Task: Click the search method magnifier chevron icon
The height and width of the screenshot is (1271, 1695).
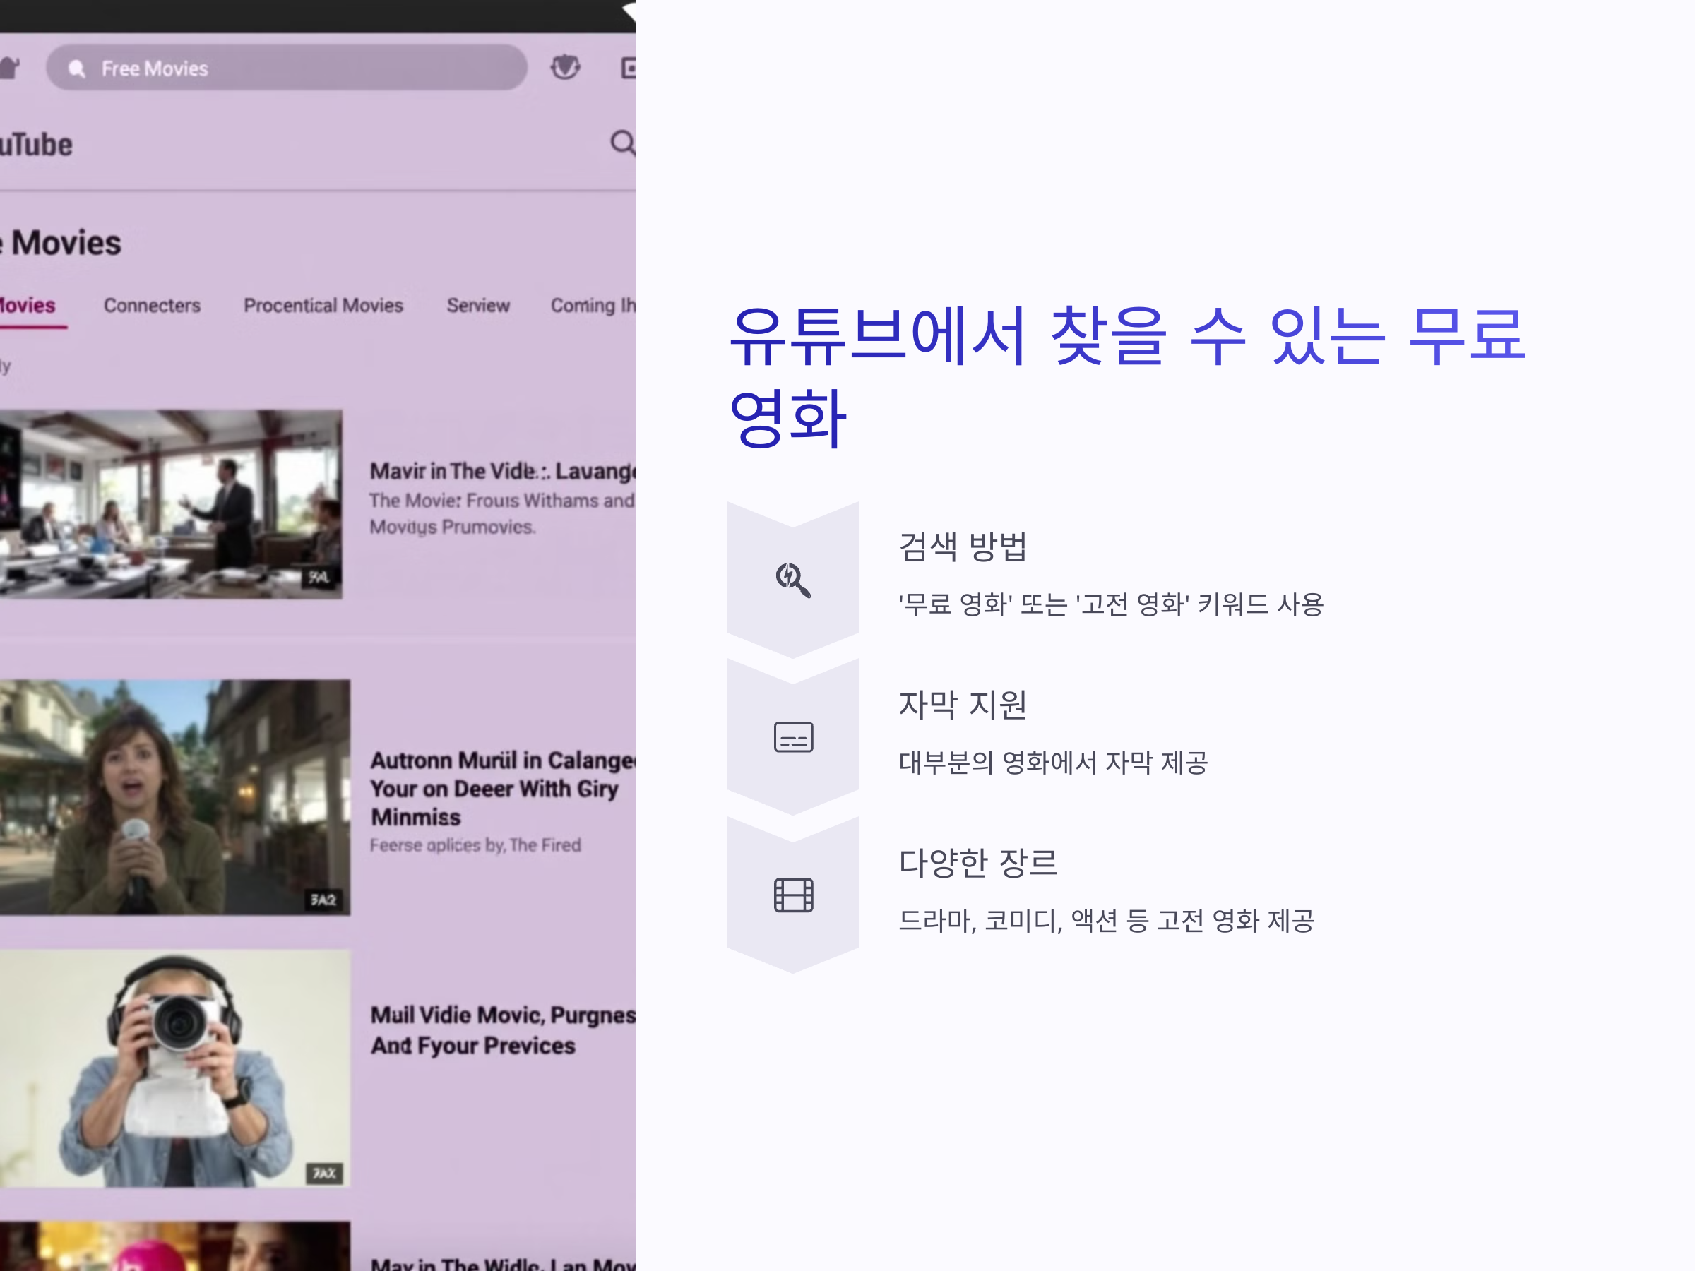Action: 793,579
